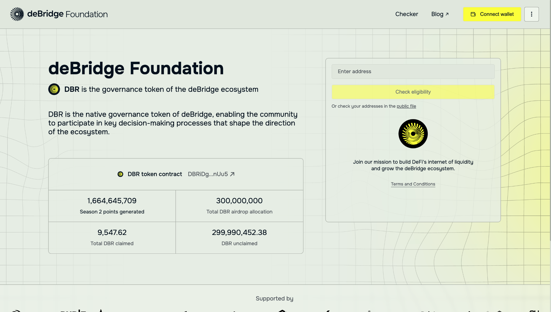
Task: Click the DBR unclaimed amount
Action: coord(239,233)
